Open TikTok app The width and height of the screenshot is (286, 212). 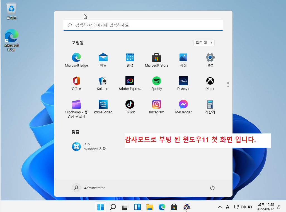[130, 107]
